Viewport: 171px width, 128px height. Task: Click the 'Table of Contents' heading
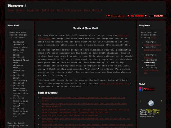point(47,93)
